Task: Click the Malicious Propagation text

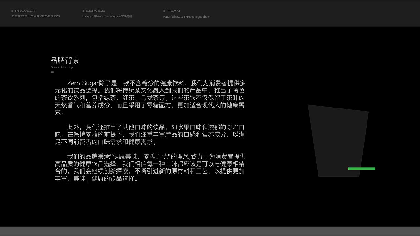Action: point(187,17)
